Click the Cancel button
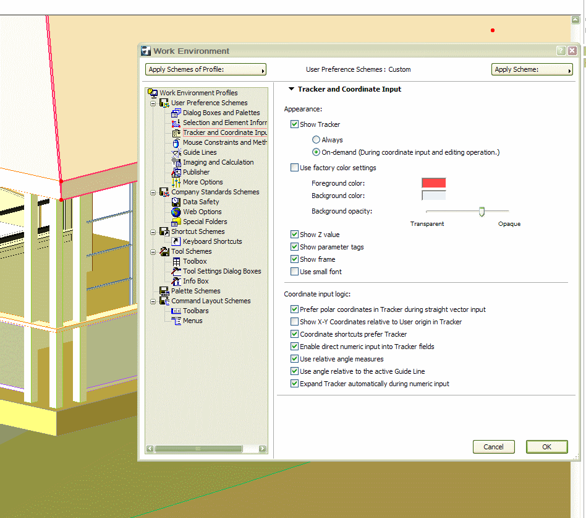The image size is (586, 518). click(x=493, y=446)
